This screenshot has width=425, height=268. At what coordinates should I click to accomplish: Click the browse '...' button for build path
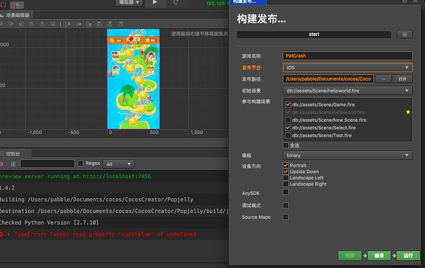coord(382,79)
